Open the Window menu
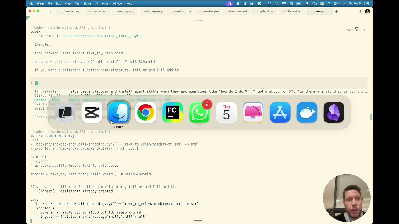Viewport: 399px width, 224px height. point(117,4)
